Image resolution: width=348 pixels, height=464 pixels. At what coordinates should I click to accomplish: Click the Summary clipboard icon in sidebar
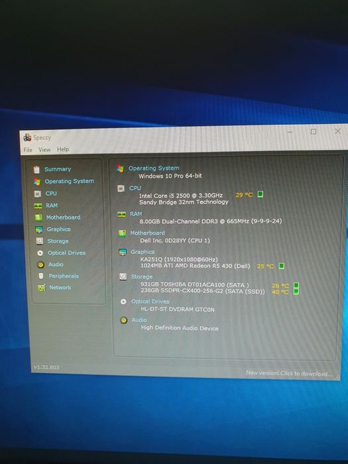(x=36, y=169)
